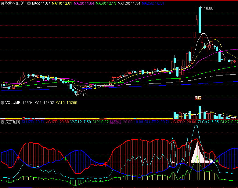238x188 pixels.
Task: Open the dropdown beside 深华发A (日线)
Action: pyautogui.click(x=29, y=3)
